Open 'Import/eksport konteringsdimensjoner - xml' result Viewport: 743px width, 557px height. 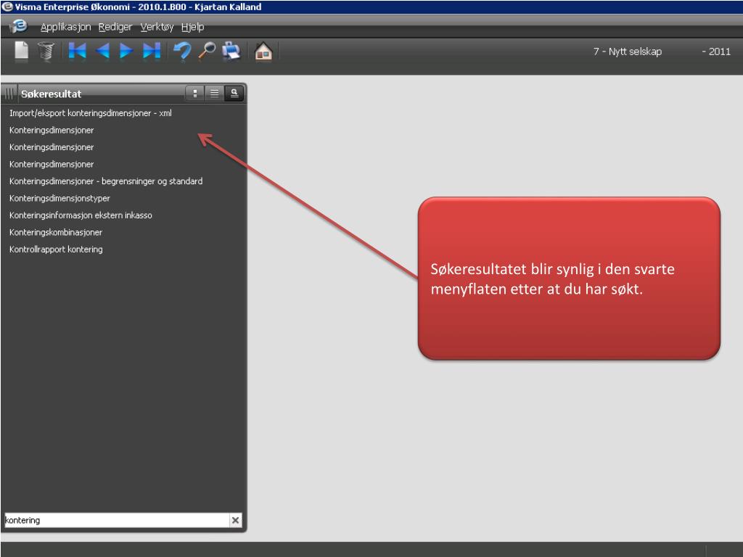[91, 113]
